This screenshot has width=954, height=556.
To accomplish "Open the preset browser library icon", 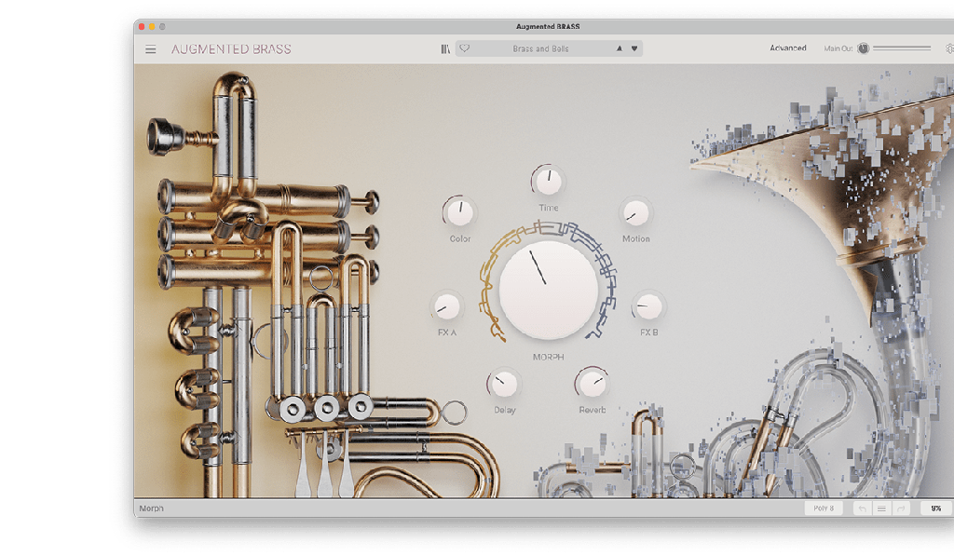I will pyautogui.click(x=445, y=48).
